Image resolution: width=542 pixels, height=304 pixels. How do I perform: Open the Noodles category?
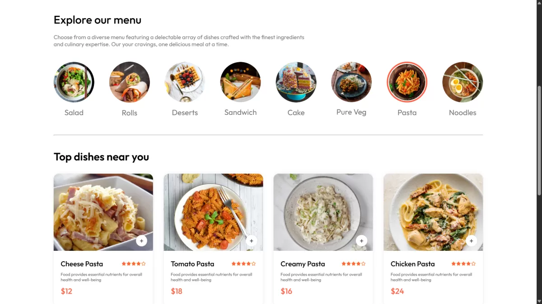pyautogui.click(x=463, y=82)
